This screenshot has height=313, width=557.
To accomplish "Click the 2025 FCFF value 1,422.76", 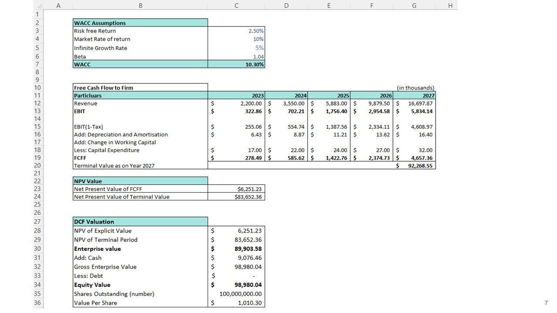I will [329, 158].
